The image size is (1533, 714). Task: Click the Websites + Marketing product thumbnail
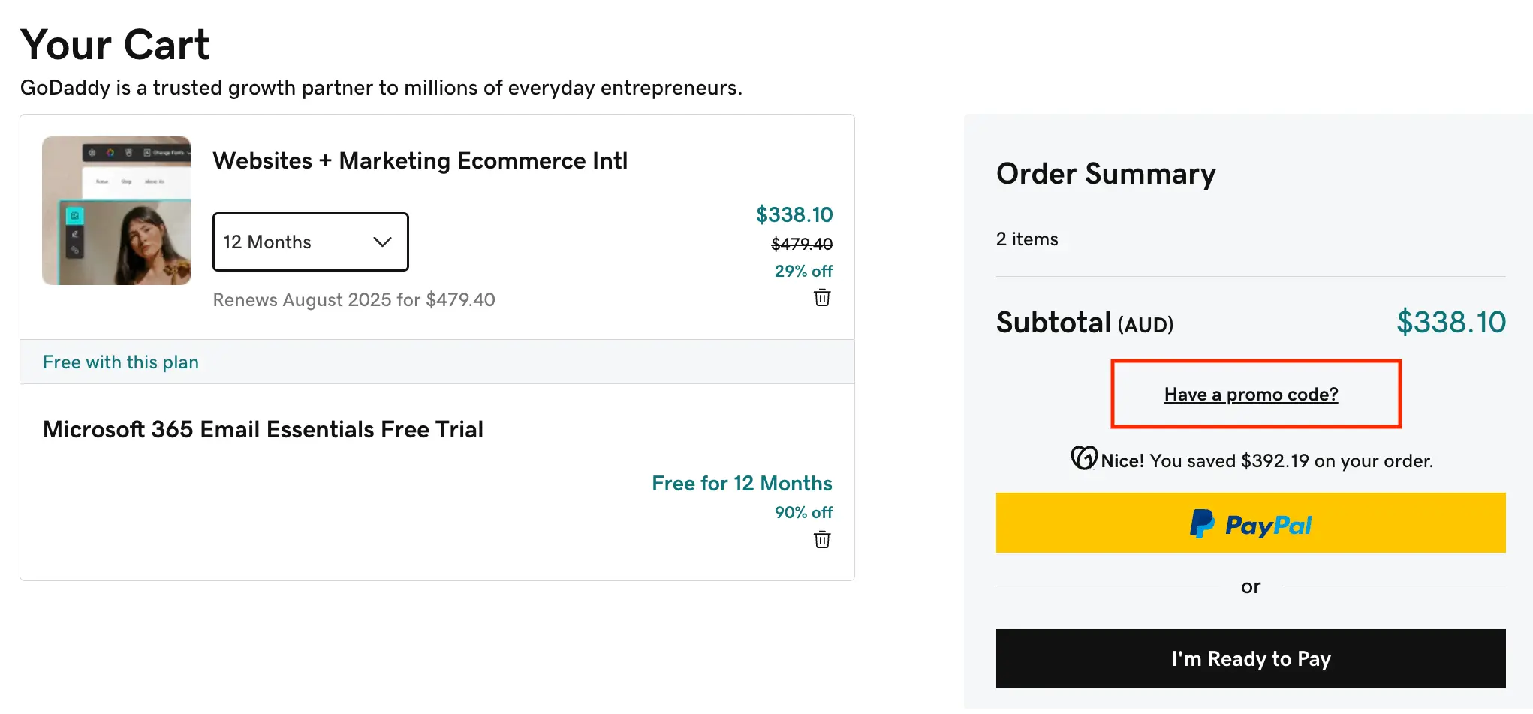tap(116, 211)
